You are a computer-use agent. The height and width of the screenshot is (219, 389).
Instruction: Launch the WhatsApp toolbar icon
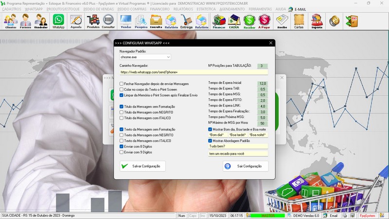click(x=58, y=21)
